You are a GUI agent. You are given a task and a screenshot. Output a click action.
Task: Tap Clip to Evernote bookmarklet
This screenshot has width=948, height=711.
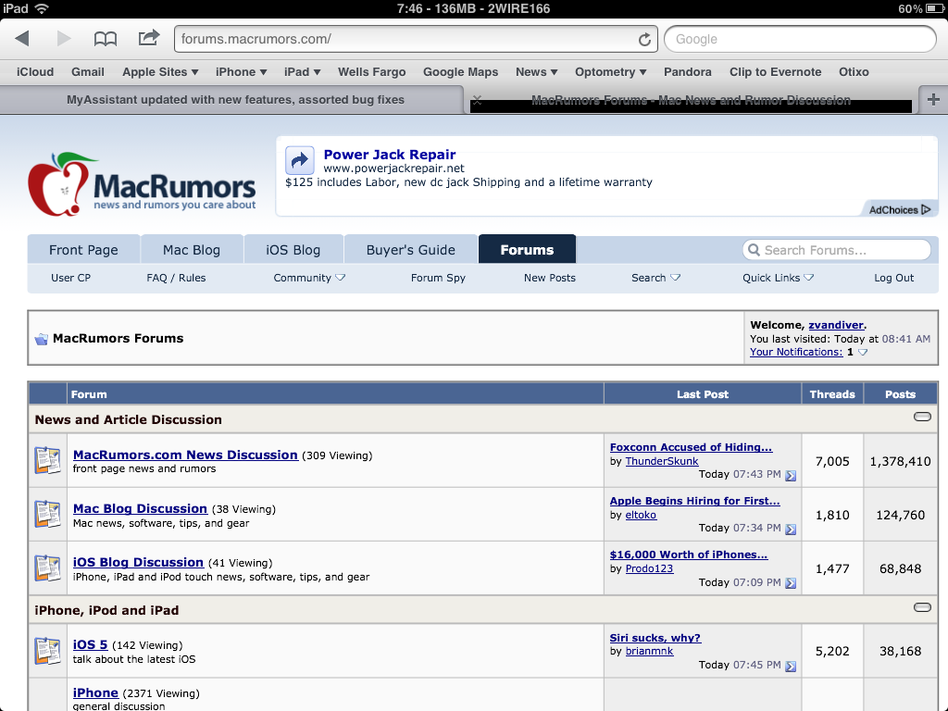(x=775, y=72)
